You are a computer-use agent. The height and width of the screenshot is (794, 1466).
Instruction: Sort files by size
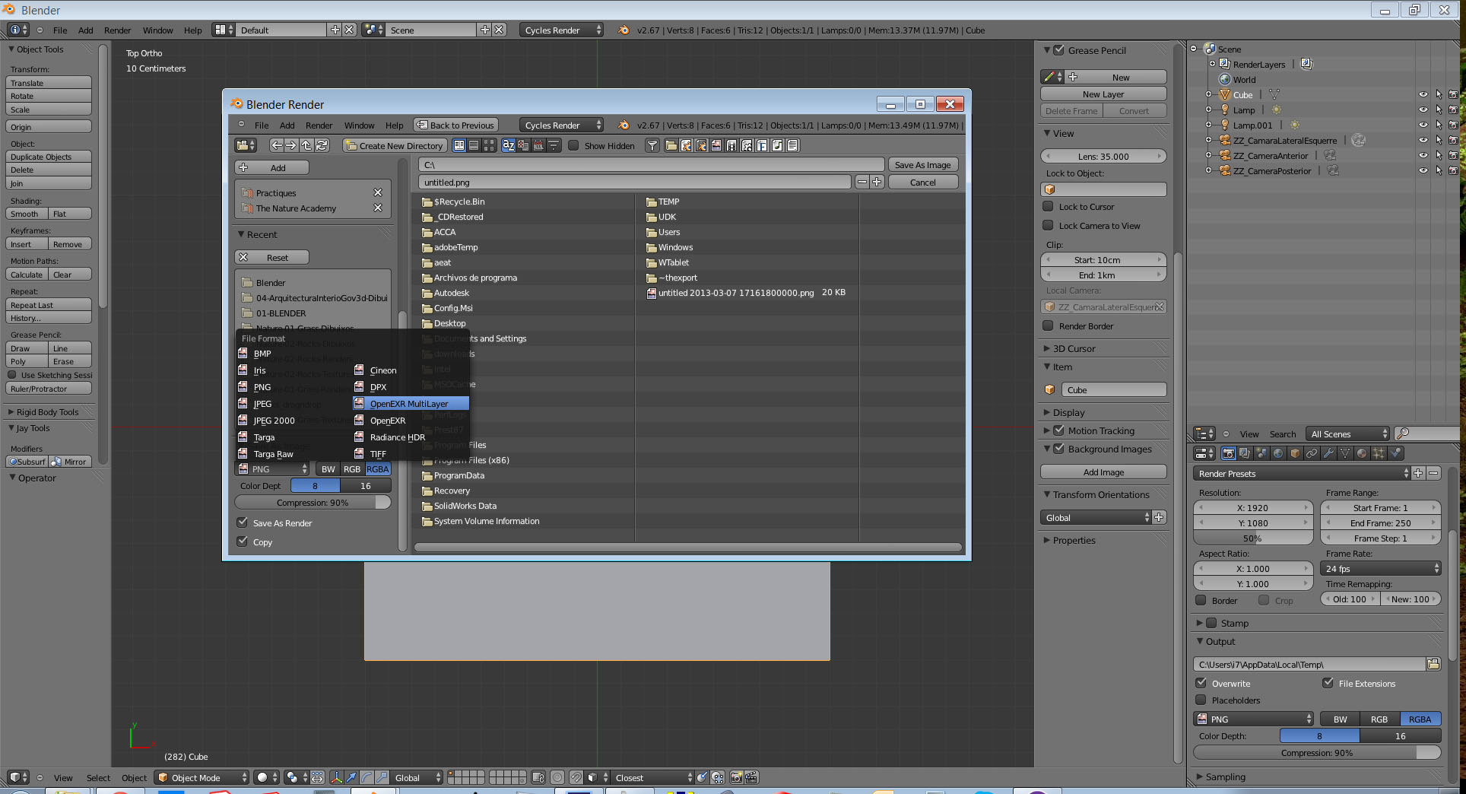554,145
